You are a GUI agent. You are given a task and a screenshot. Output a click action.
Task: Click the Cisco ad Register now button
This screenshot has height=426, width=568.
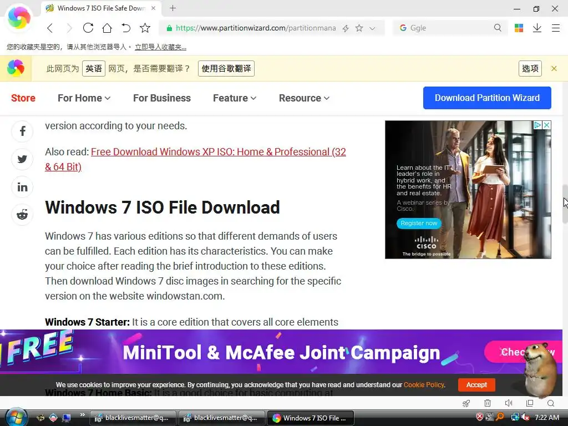click(419, 223)
